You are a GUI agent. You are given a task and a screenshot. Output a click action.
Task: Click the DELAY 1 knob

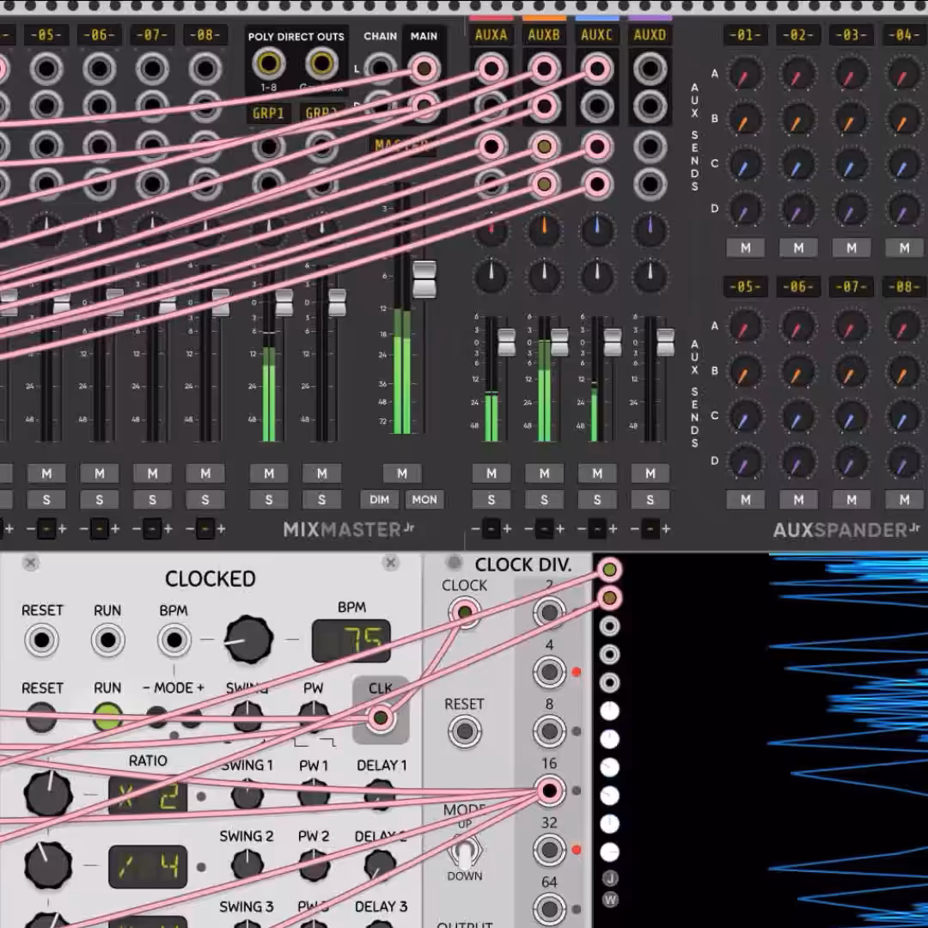click(x=380, y=794)
